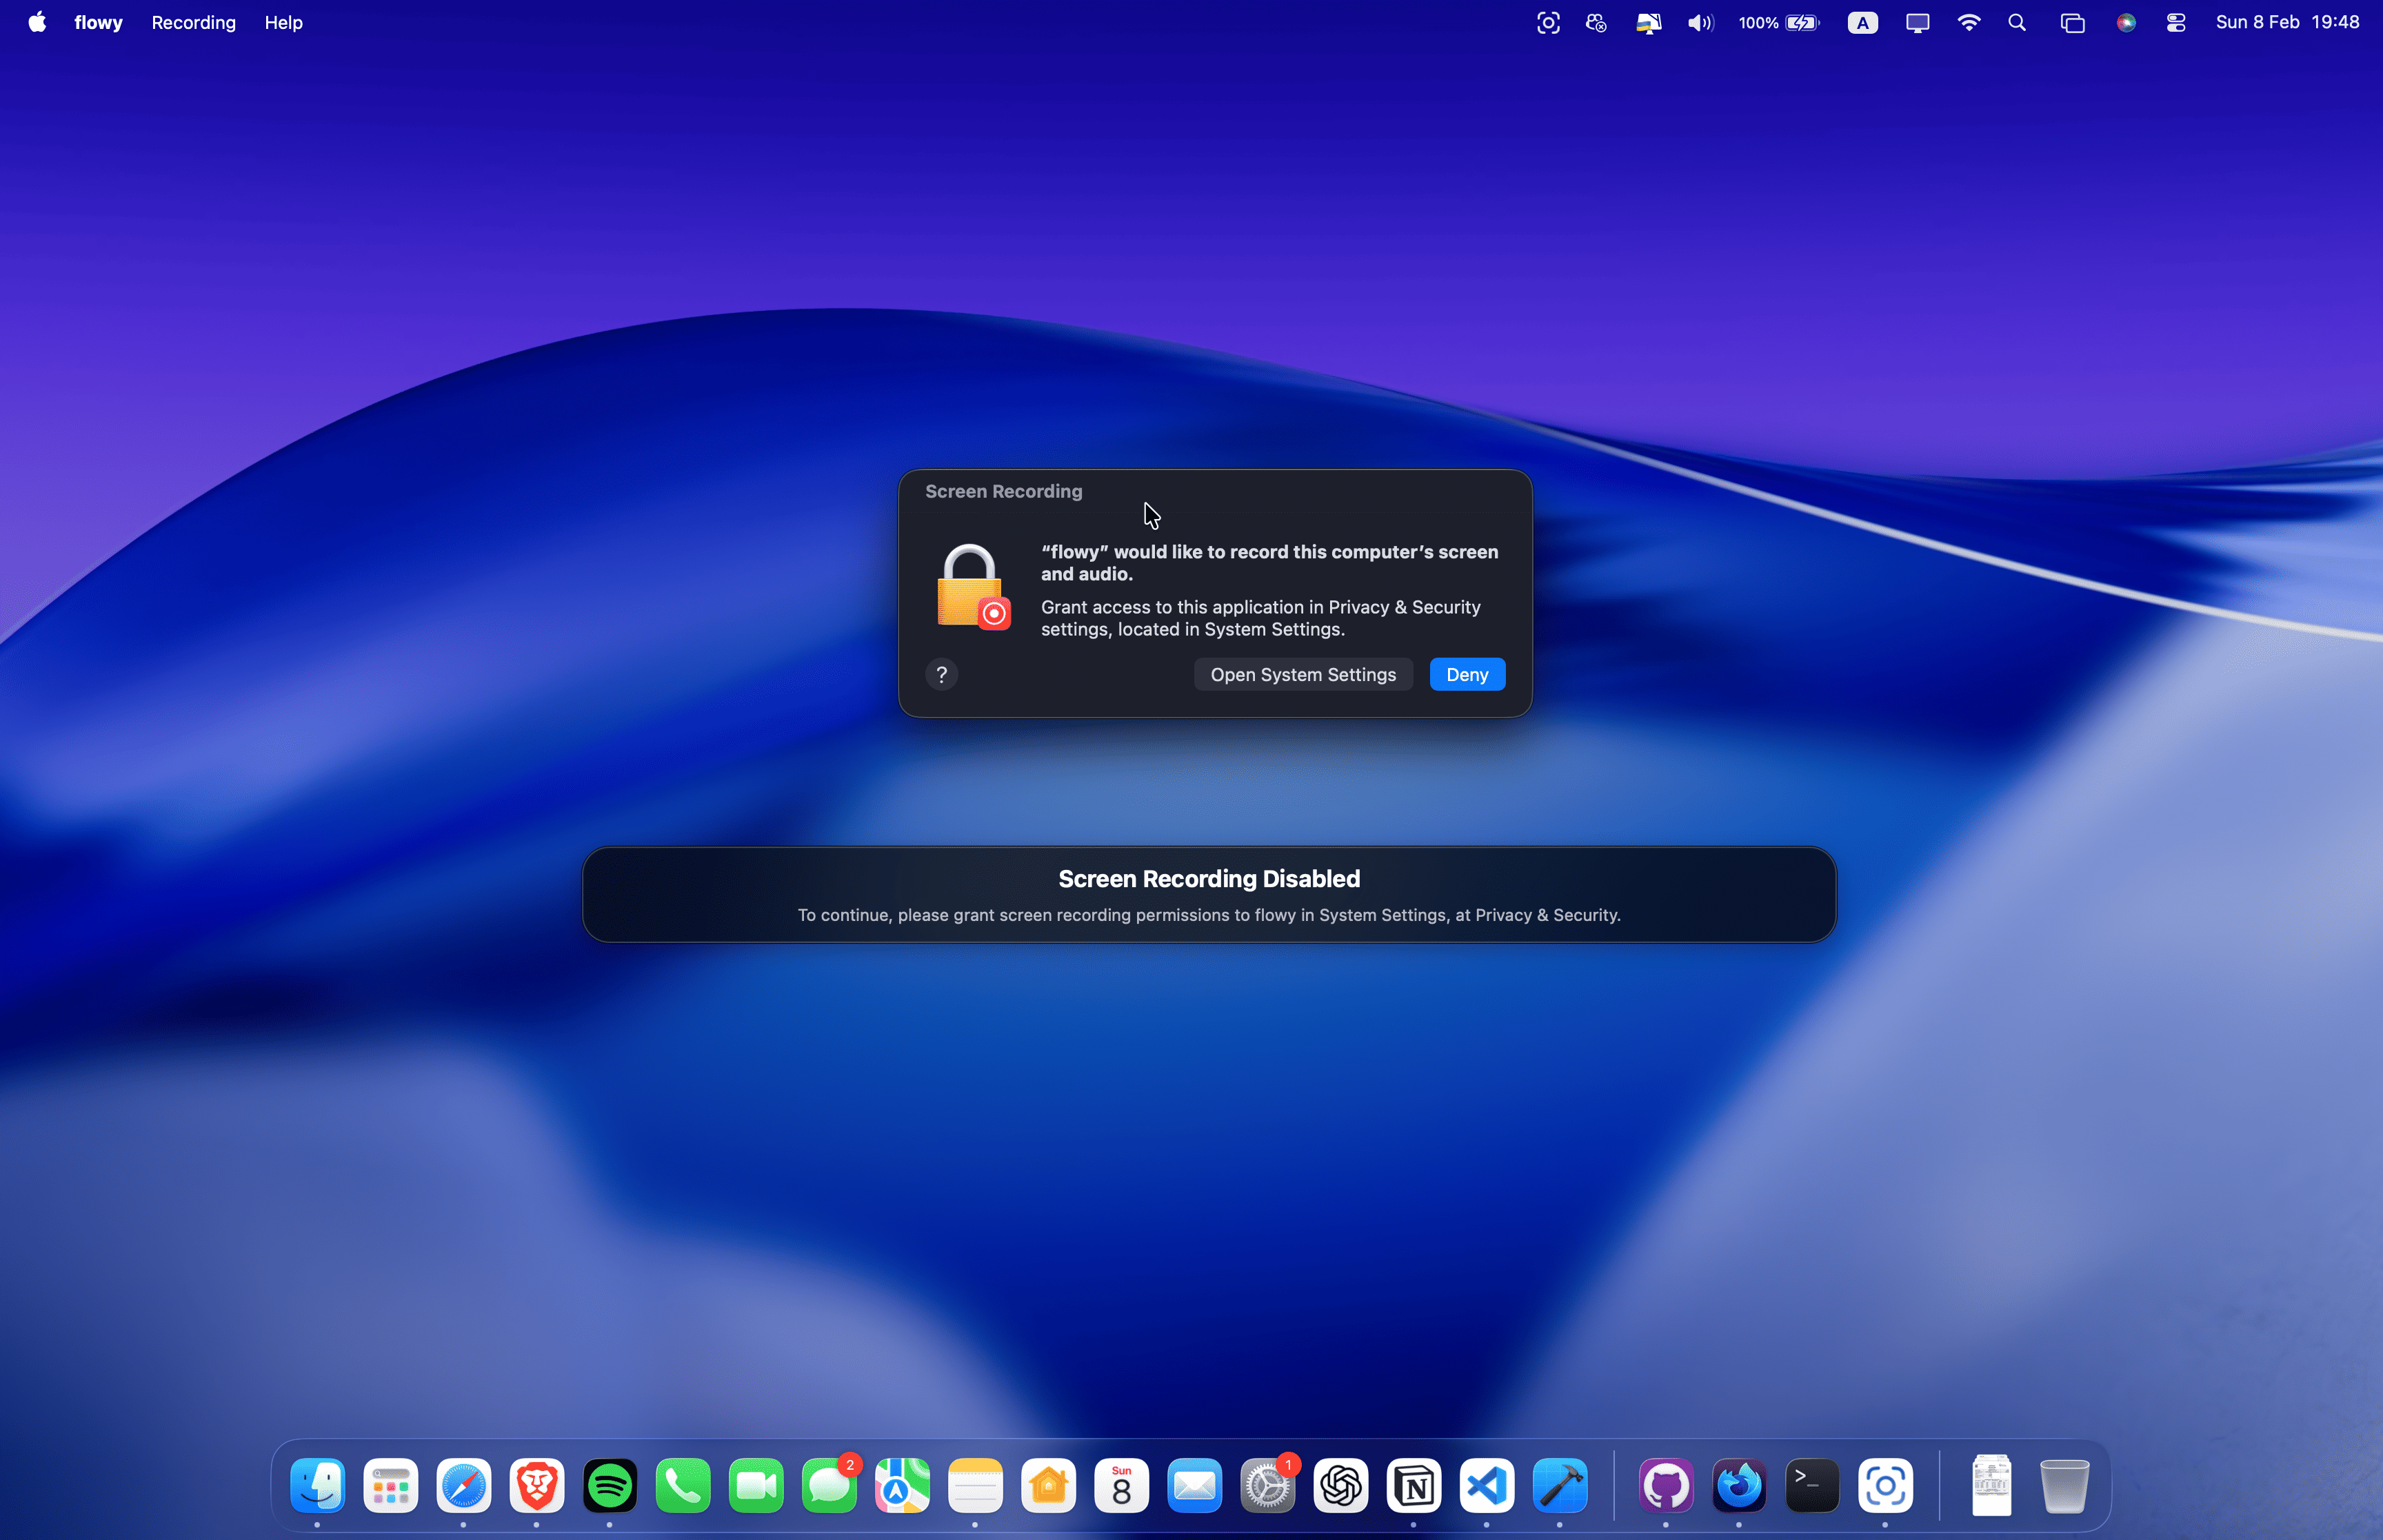Click the volume icon in menu bar
This screenshot has height=1540, width=2383.
(x=1699, y=22)
